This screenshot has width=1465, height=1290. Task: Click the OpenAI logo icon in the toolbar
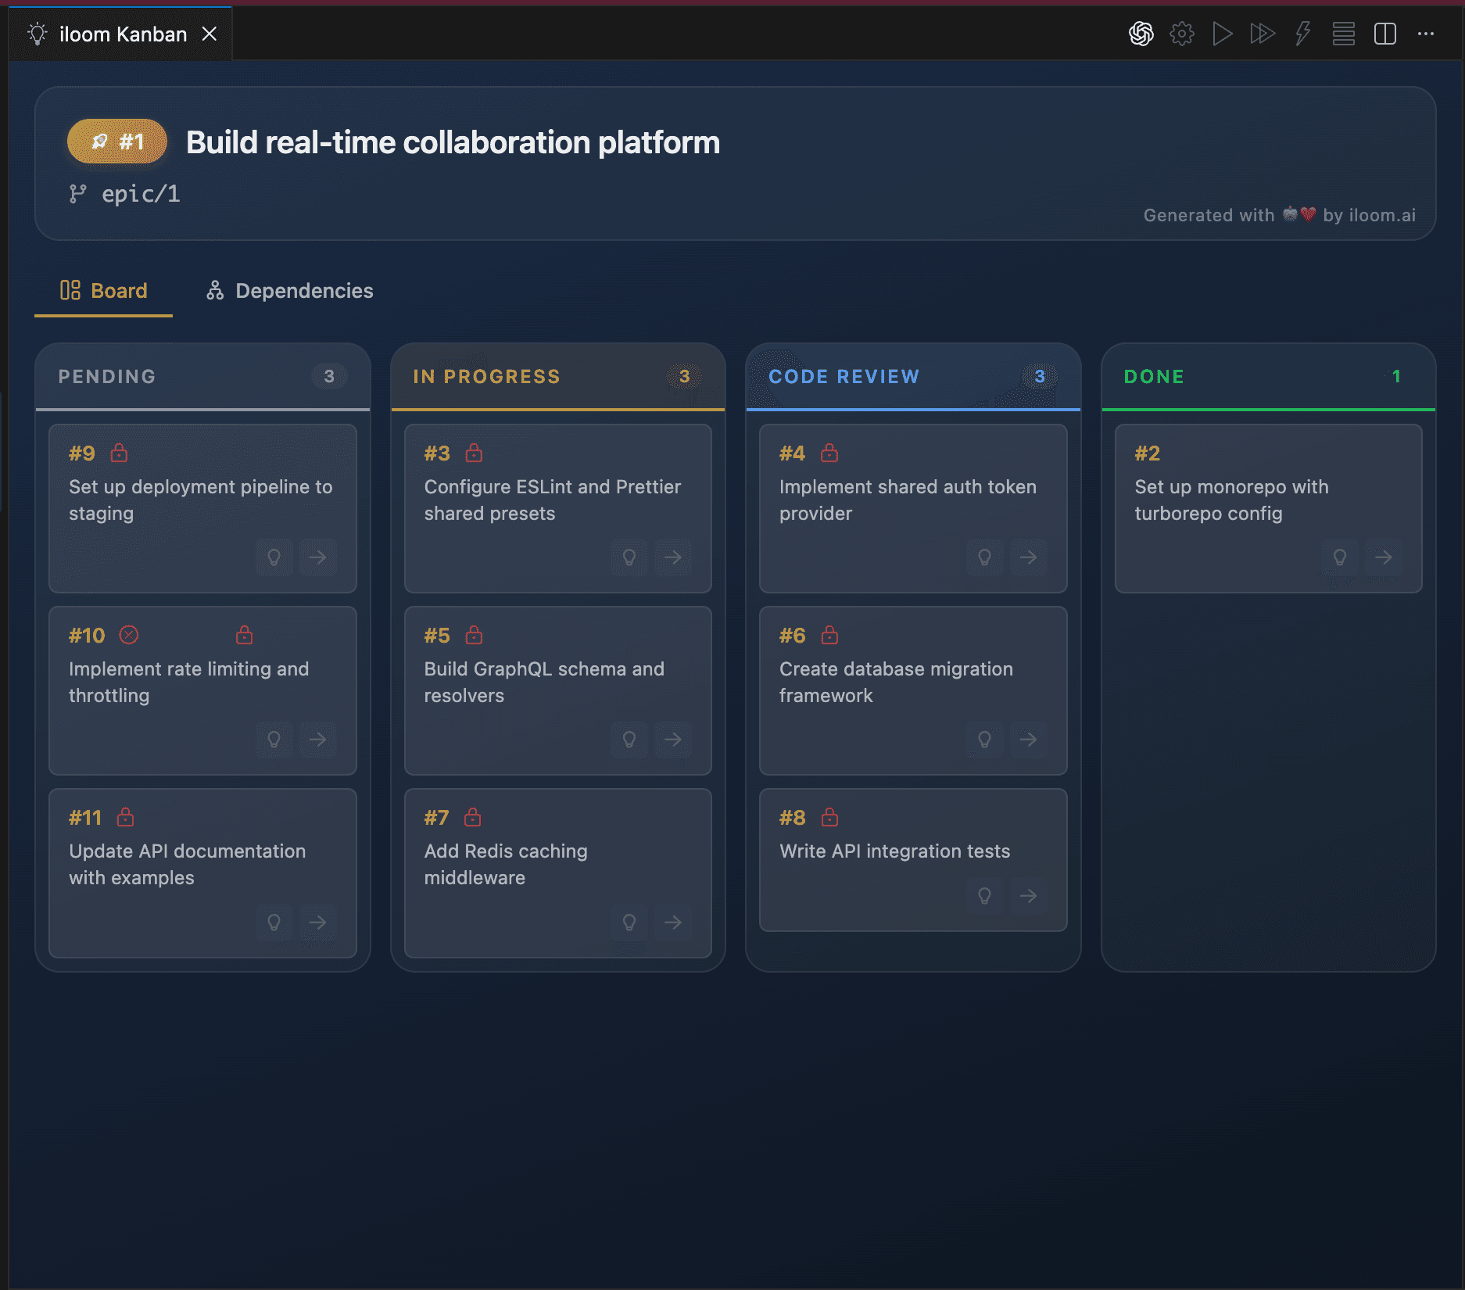(x=1141, y=34)
